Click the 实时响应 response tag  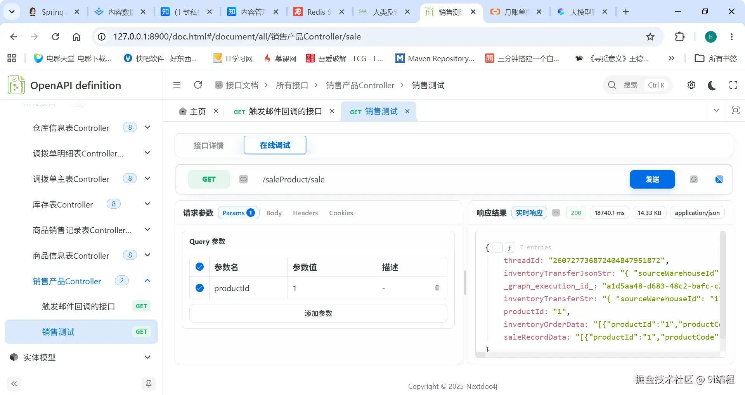pyautogui.click(x=529, y=213)
